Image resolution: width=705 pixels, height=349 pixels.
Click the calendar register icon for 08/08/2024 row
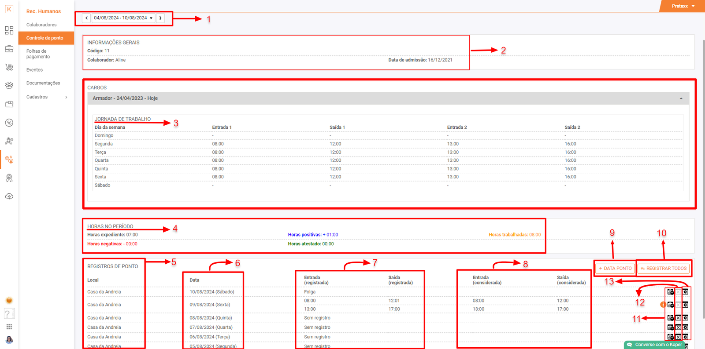671,318
